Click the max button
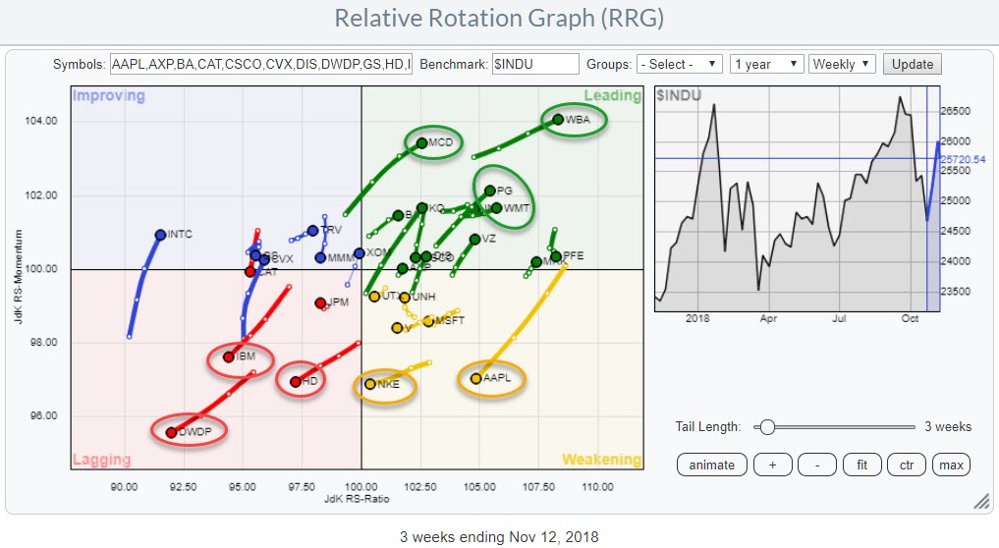 [951, 466]
